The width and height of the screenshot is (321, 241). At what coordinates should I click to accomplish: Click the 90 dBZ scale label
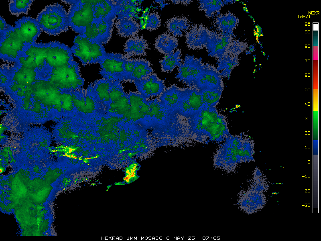[307, 32]
